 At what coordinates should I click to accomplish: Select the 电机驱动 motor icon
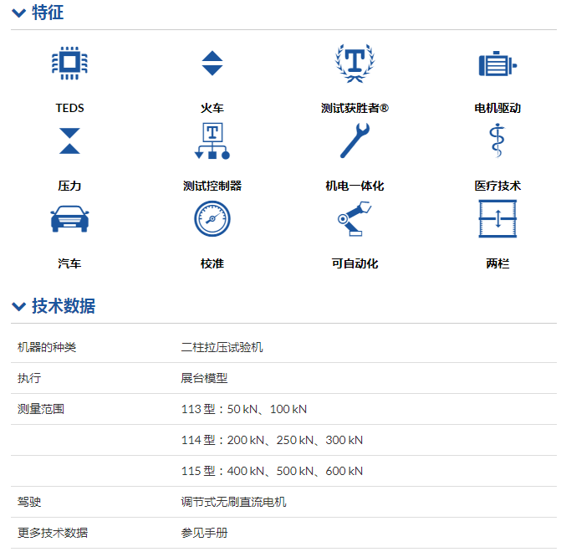pos(497,64)
